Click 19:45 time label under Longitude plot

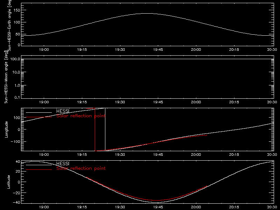[158, 155]
